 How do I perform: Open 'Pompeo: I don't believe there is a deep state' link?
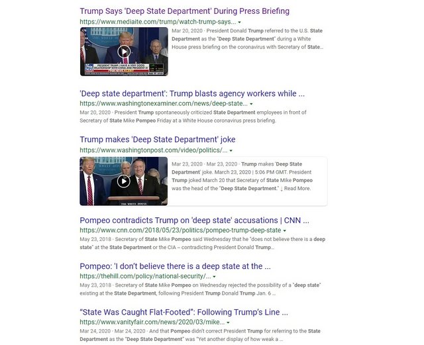tap(175, 266)
